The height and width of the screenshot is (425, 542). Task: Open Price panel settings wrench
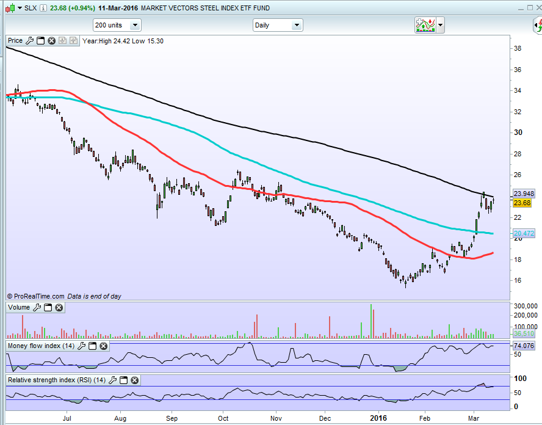click(x=30, y=41)
